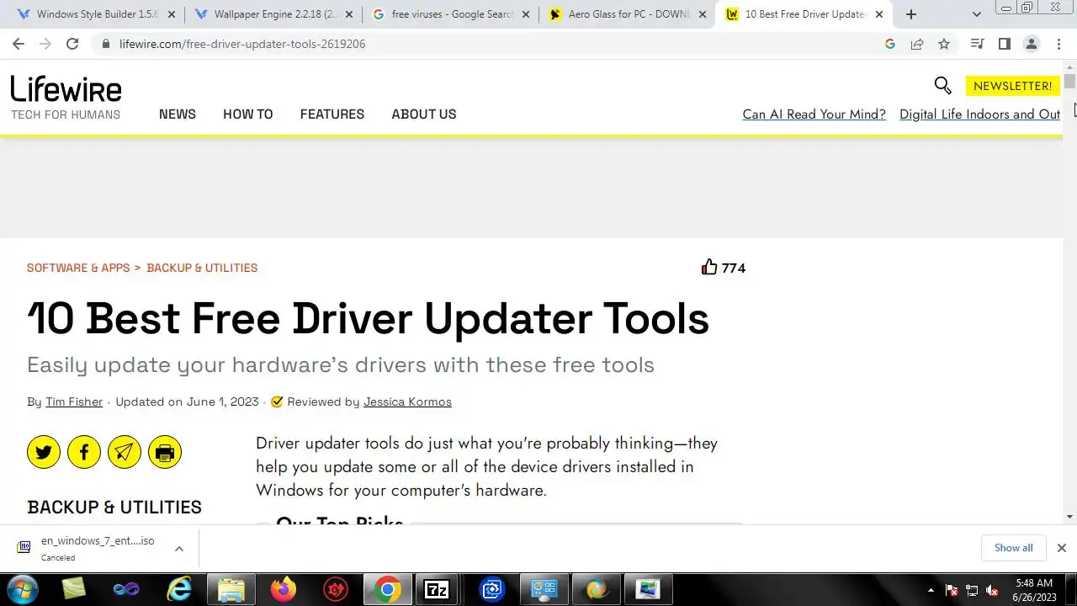Open Google Chrome taskbar button
The image size is (1077, 606).
388,590
